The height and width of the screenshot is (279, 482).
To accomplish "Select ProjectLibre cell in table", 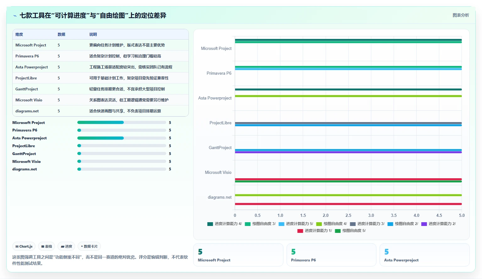I will pyautogui.click(x=26, y=78).
